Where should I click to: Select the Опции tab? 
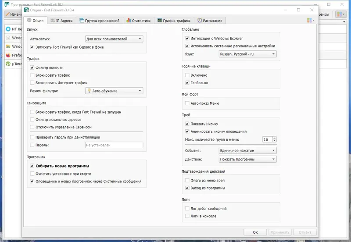pyautogui.click(x=36, y=20)
